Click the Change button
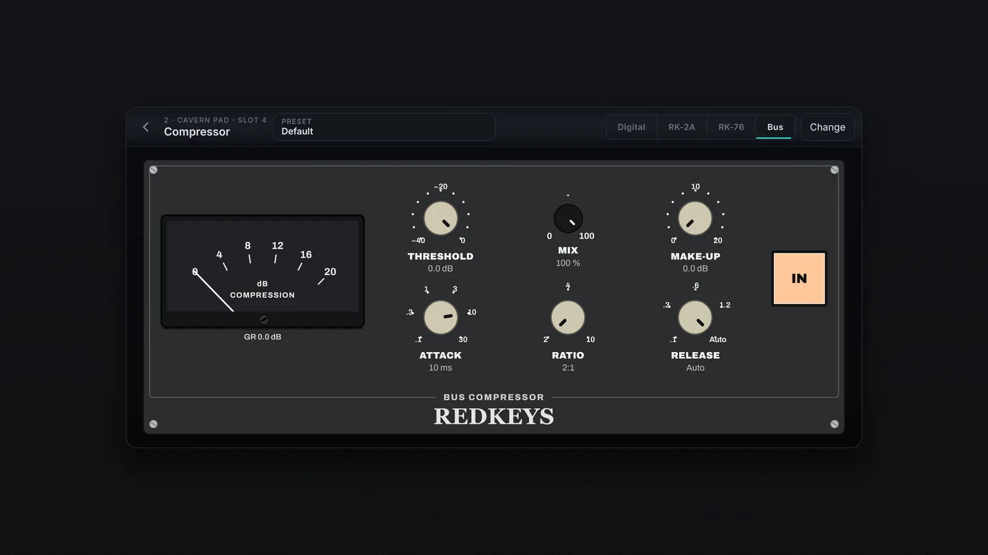The image size is (988, 555). point(827,127)
